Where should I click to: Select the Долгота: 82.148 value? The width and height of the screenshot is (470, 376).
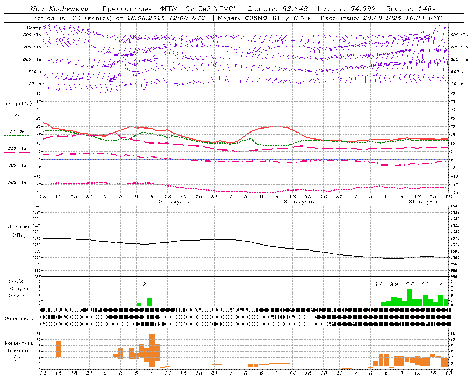click(278, 9)
